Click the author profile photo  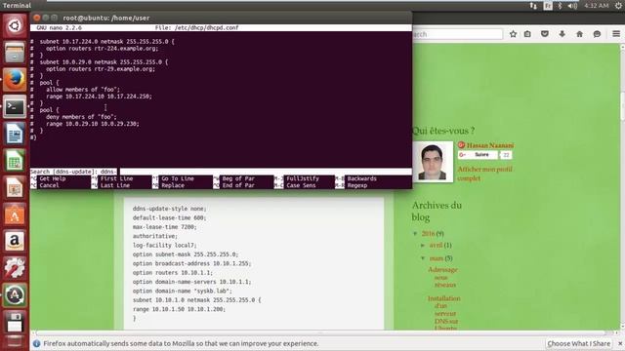coord(433,162)
